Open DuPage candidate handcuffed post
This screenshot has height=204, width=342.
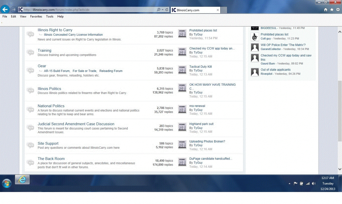pyautogui.click(x=211, y=159)
